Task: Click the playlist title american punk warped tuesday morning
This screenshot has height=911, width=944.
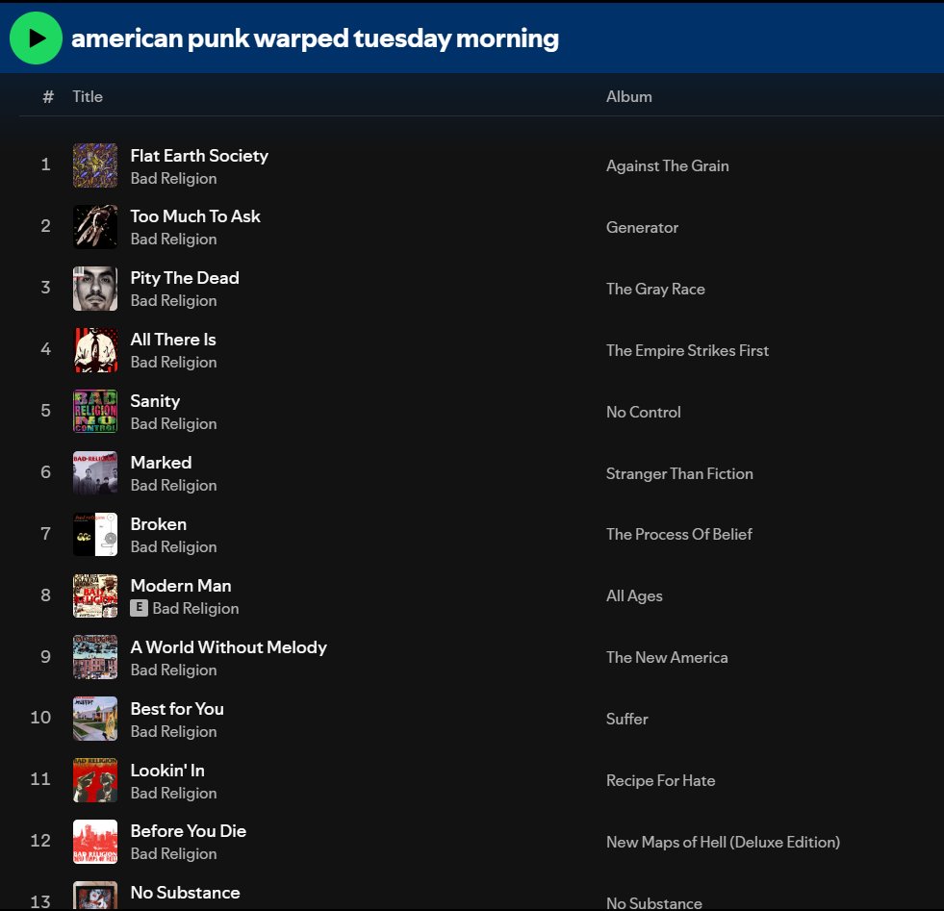Action: (x=315, y=38)
